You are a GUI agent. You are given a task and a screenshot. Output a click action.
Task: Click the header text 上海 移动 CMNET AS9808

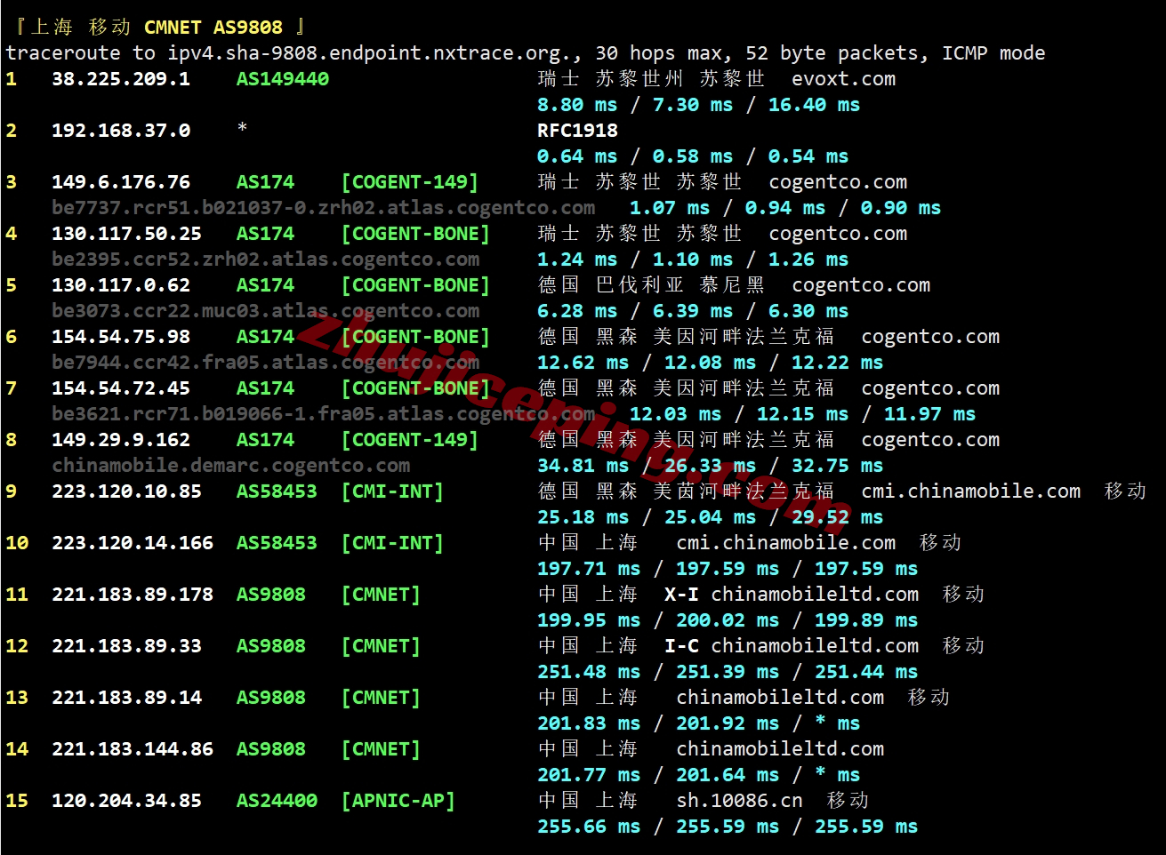click(x=156, y=28)
